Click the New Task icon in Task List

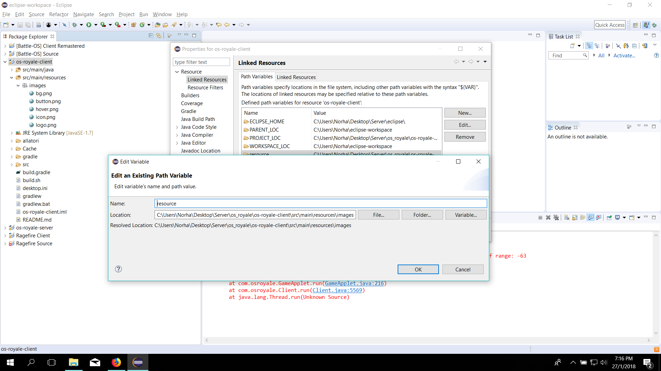point(573,46)
